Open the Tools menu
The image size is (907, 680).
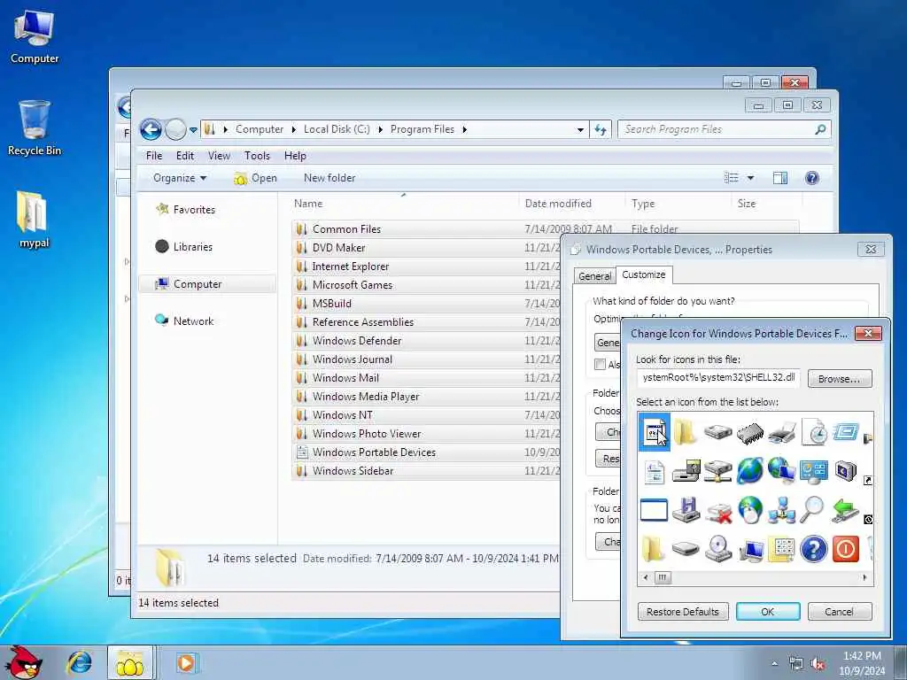(257, 156)
